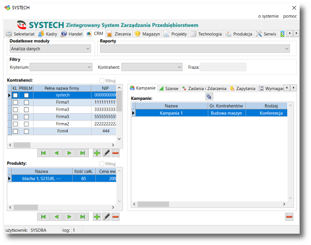Screen dimensions: 311x245
Task: Toggle PRBLM checkbox for Firma2
Action: click(26, 124)
